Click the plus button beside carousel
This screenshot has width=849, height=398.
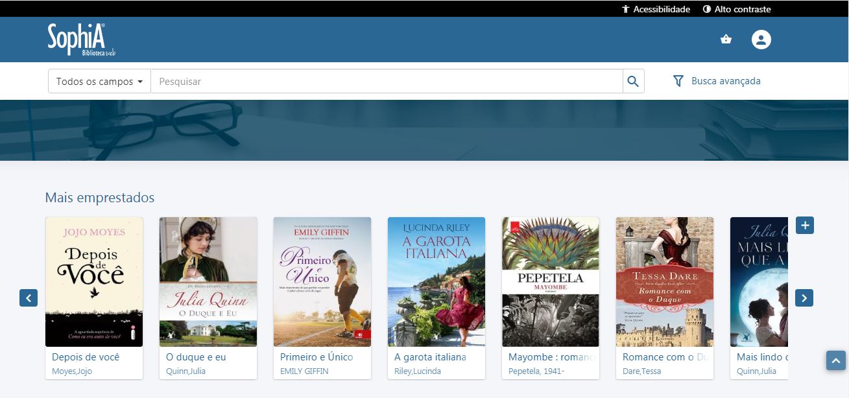[x=804, y=225]
